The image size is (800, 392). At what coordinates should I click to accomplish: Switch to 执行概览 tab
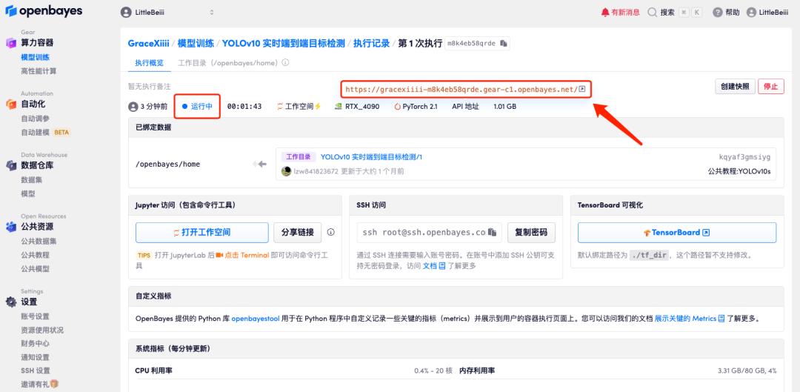point(149,63)
